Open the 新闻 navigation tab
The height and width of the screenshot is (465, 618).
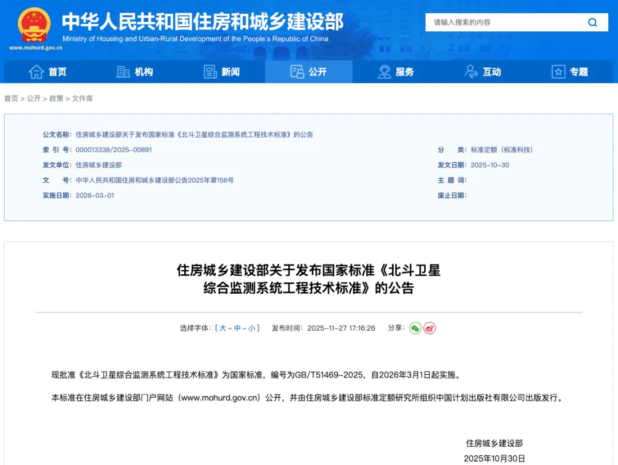coord(222,72)
